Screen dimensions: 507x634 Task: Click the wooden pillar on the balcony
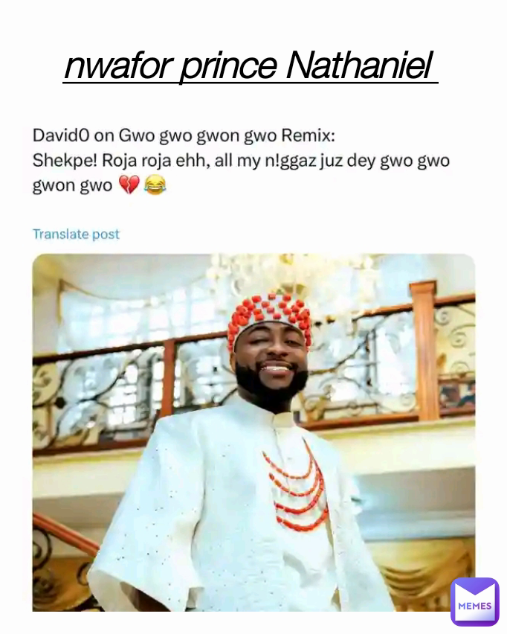pyautogui.click(x=424, y=350)
